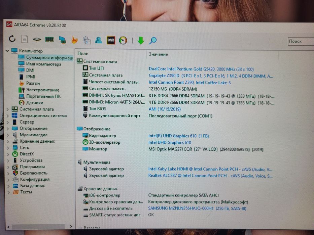
Task: Launch the system stability test flame icon
Action: 74,40
